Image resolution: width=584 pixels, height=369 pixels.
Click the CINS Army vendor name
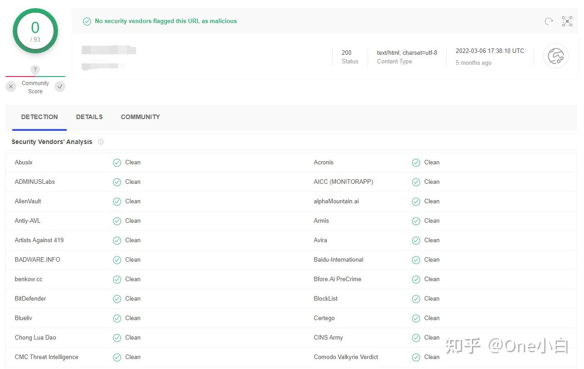(328, 337)
